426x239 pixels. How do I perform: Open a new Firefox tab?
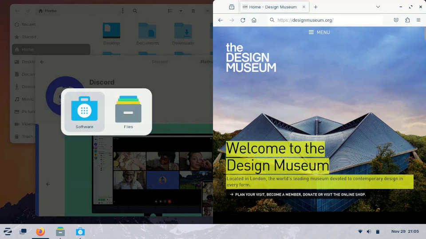pyautogui.click(x=316, y=7)
